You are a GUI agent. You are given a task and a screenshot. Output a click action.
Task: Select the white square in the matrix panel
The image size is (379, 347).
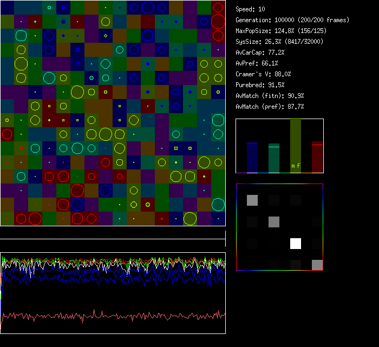point(296,243)
